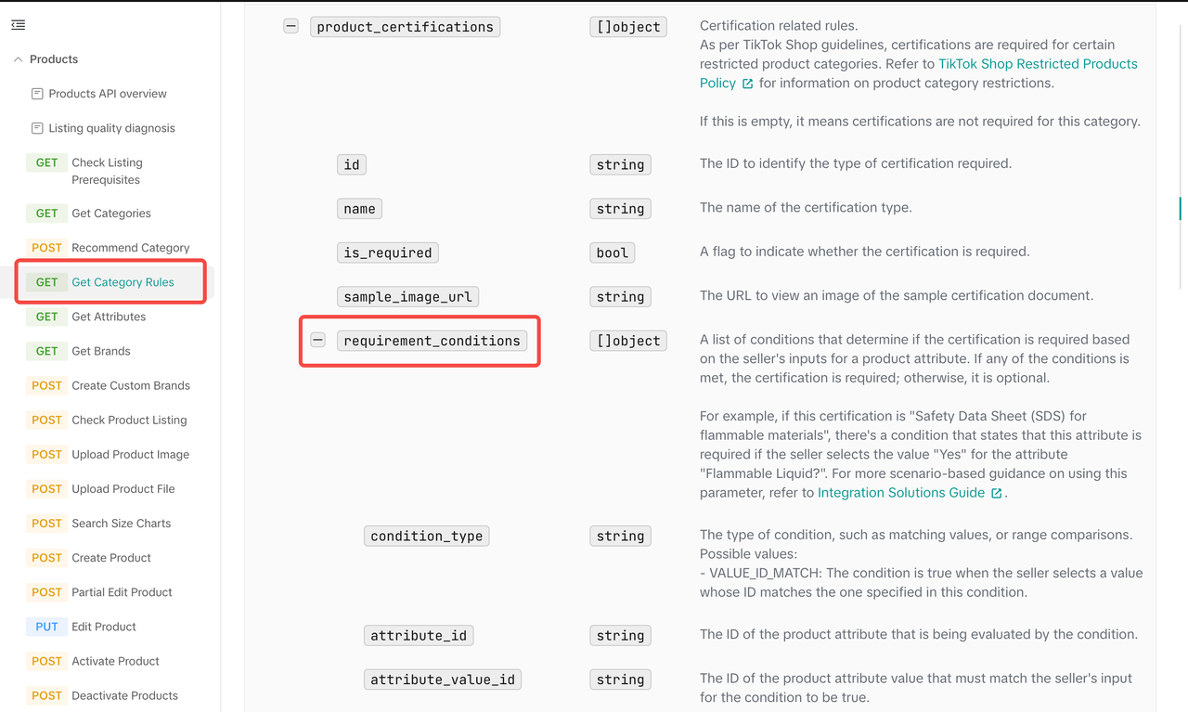This screenshot has height=712, width=1188.
Task: Open the Get Attributes endpoint
Action: click(x=109, y=317)
